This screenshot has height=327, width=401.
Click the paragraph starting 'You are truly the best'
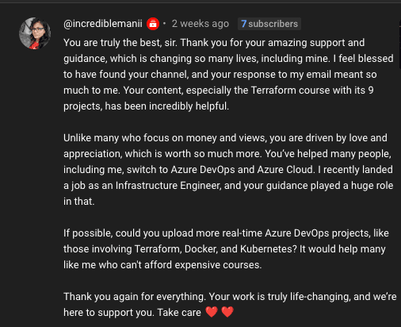click(228, 75)
